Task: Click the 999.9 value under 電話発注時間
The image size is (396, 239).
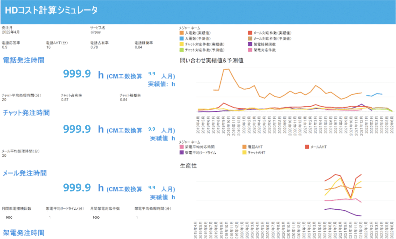Action: [x=77, y=74]
